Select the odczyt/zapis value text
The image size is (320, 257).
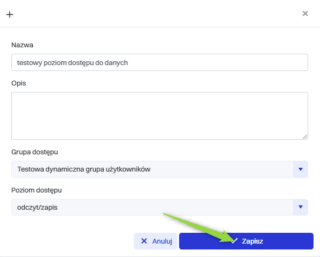(37, 208)
